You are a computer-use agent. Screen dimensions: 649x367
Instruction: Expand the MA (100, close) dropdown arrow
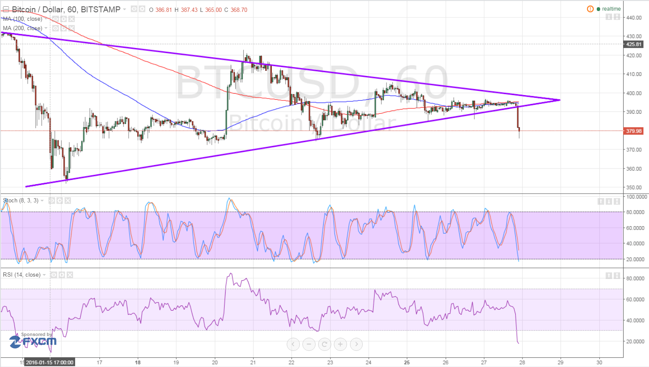pos(46,19)
